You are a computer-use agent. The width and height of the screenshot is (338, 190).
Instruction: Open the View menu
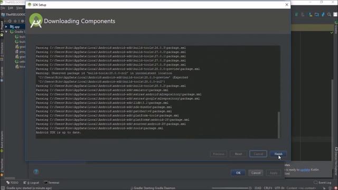[x=19, y=8]
